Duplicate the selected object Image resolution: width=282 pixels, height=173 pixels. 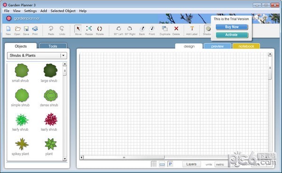click(165, 30)
